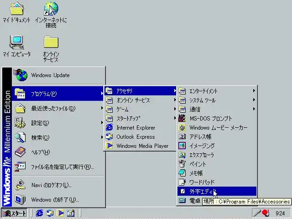This screenshot has width=292, height=219.
Task: Select the 外字エディタ menu item text
Action: coord(203,191)
